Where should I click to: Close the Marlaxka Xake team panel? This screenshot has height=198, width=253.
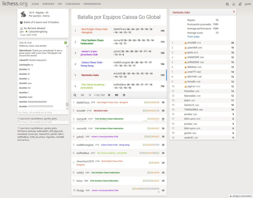point(234,12)
